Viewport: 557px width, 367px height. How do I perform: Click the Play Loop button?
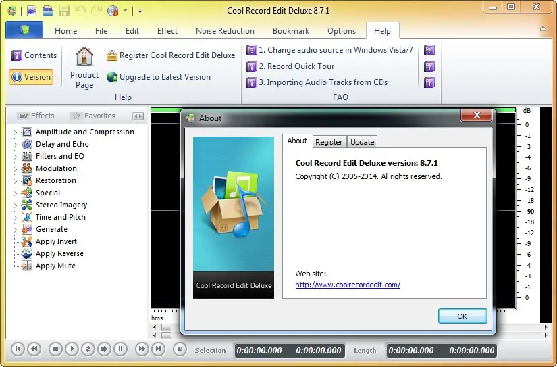(x=88, y=349)
